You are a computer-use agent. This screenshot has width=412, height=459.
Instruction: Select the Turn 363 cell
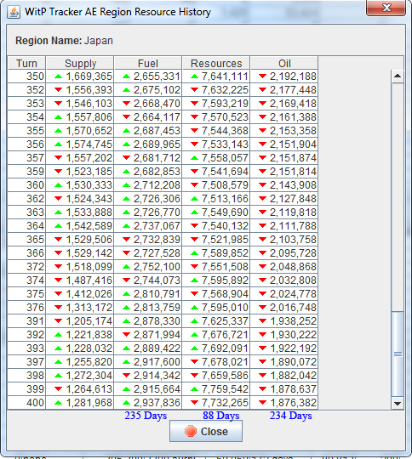coord(26,212)
